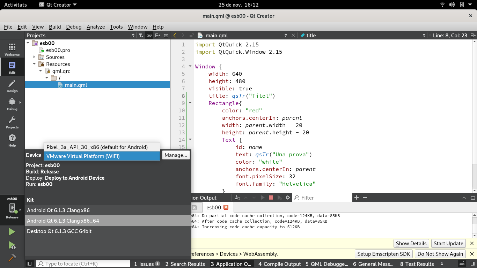The image size is (477, 268).
Task: Close the esb00 output tab
Action: [226, 207]
